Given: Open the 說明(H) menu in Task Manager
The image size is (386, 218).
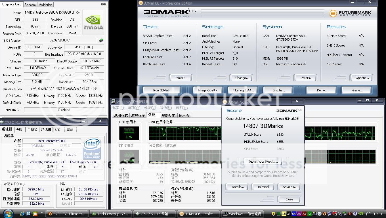Looking at the screenshot, I should point(182,108).
